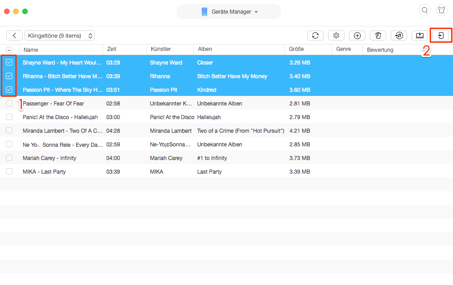Click duration '02:58'
The height and width of the screenshot is (285, 453).
pyautogui.click(x=113, y=104)
